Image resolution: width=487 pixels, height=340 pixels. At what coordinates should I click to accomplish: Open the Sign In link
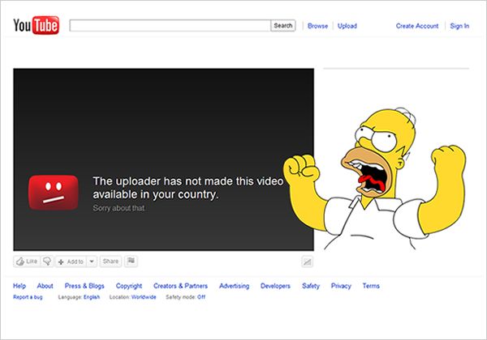pyautogui.click(x=459, y=26)
